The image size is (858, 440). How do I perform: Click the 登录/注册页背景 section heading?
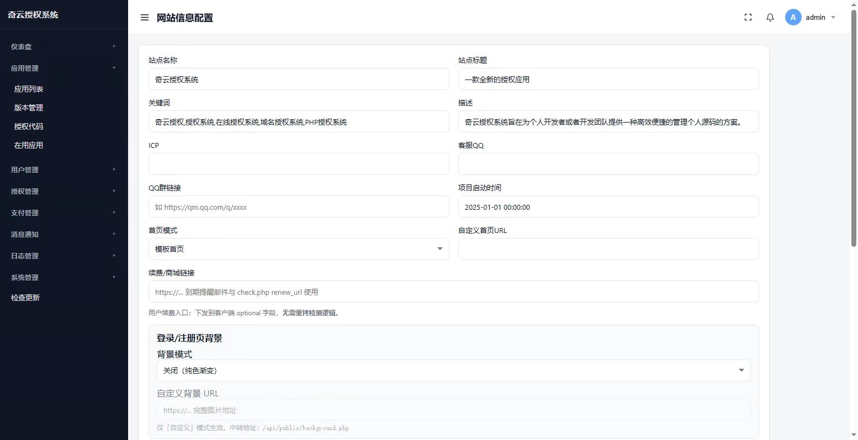pyautogui.click(x=189, y=338)
